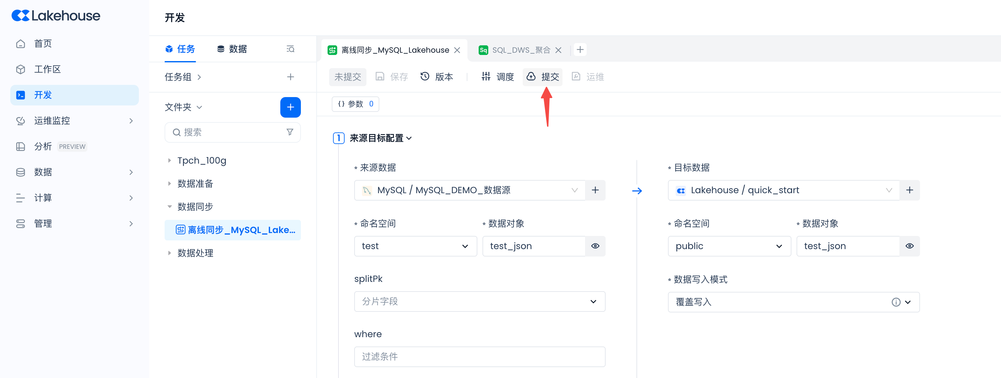Expand the Tpch_100g folder
Screen dimensions: 1001x378
click(169, 160)
